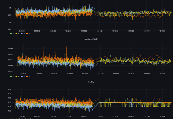Screen dimensions: 173x119
Task: Click 13:10:00 under the resistance chart
Action: click(39, 74)
